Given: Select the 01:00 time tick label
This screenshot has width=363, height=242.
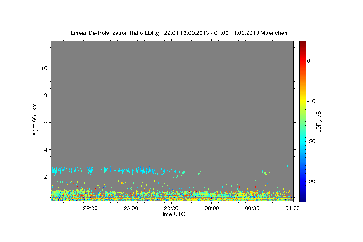Looking at the screenshot, I should 293,208.
